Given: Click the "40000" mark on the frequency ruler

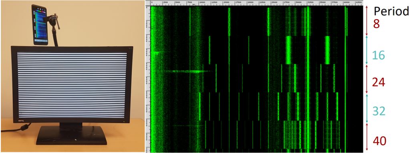Looking at the screenshot, I should (x=346, y=2).
